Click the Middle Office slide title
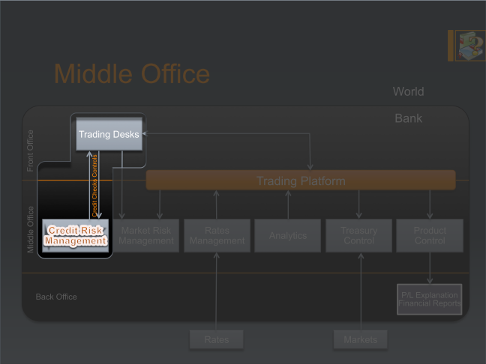 click(x=132, y=73)
